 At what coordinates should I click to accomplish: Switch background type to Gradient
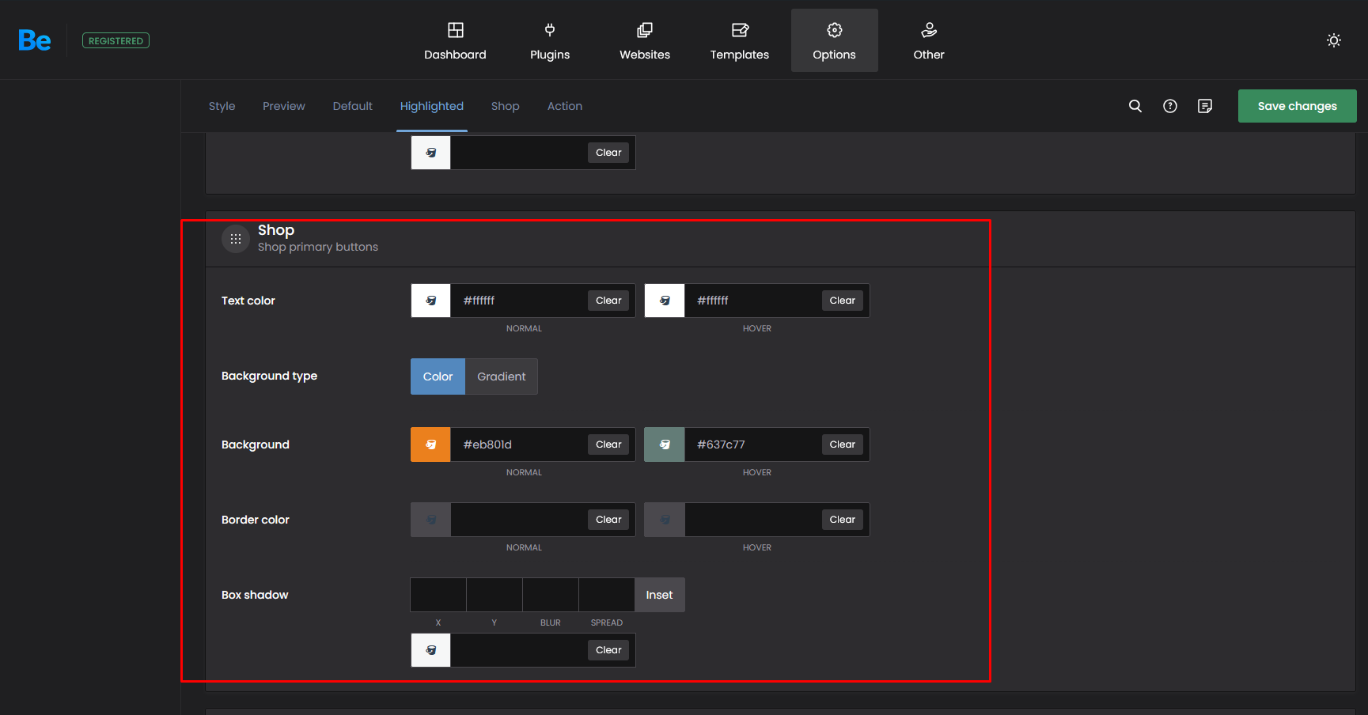coord(501,376)
